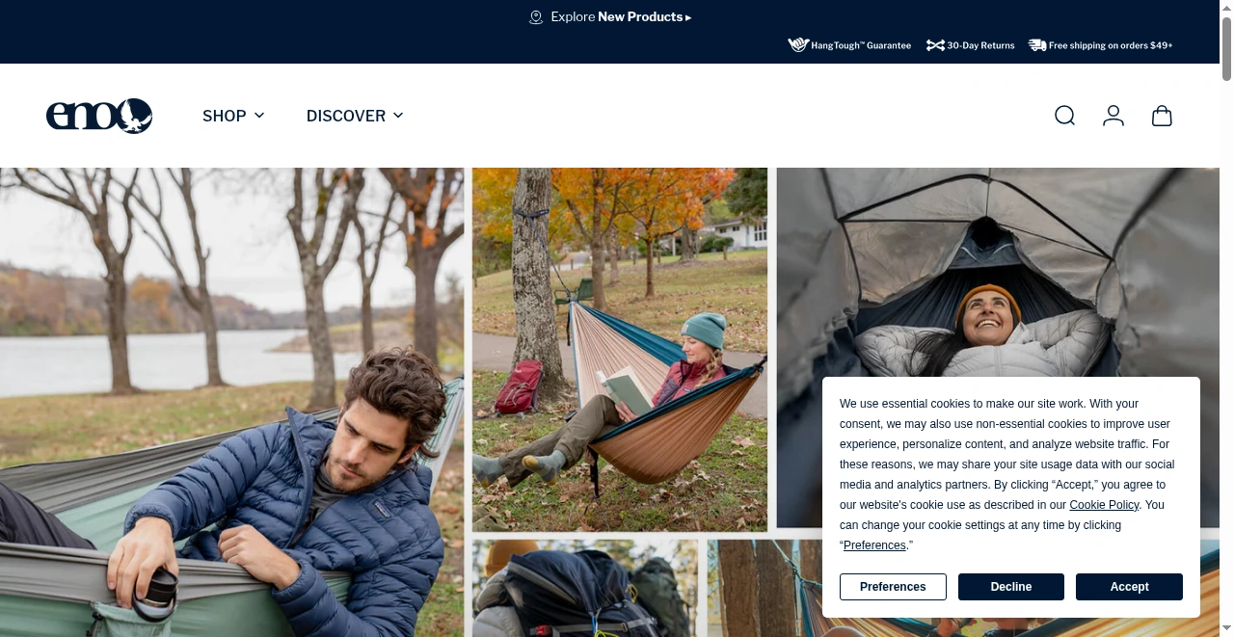
Task: Click the free shipping truck icon
Action: click(x=1037, y=45)
